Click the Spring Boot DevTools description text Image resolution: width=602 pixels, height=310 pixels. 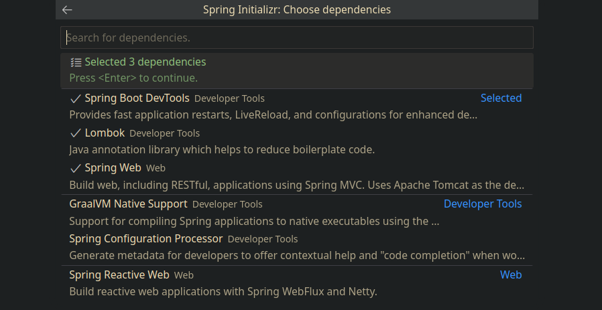click(x=273, y=114)
